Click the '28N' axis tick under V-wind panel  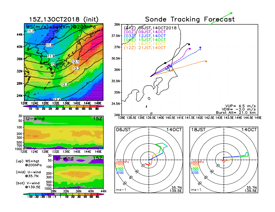coord(53,191)
